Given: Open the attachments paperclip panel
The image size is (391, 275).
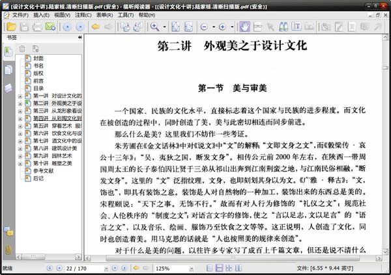Looking at the screenshot, I should click(8, 250).
